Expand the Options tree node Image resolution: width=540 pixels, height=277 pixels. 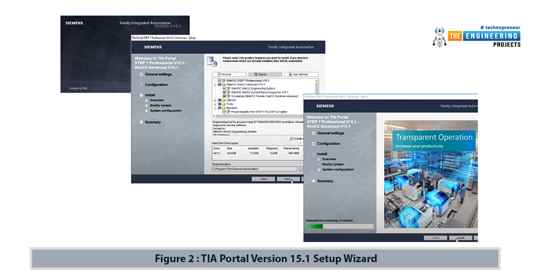(x=216, y=100)
